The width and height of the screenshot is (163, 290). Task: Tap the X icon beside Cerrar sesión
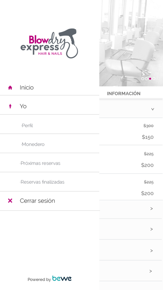coord(10,201)
